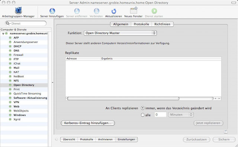Click the status globe next to Anwendungsserver
Viewport: 238px width, 147px height.
[x=10, y=42]
